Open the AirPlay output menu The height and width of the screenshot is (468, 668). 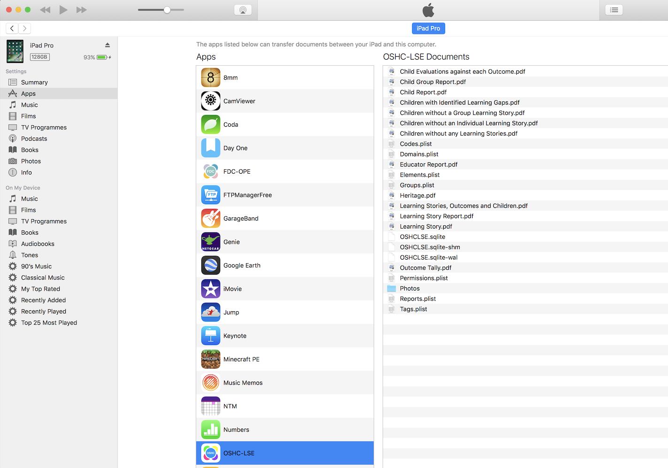(243, 10)
